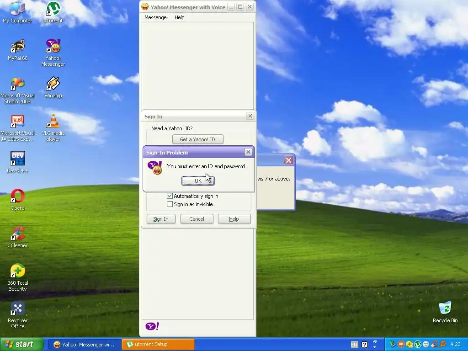The image size is (468, 351).
Task: Select the Winamp desktop icon
Action: [x=53, y=87]
